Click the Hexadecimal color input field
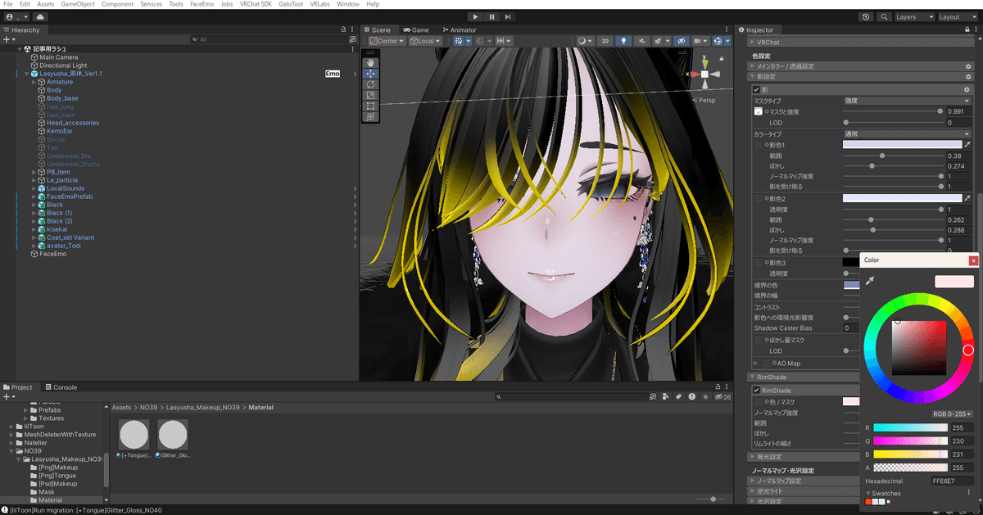This screenshot has height=515, width=983. (953, 481)
